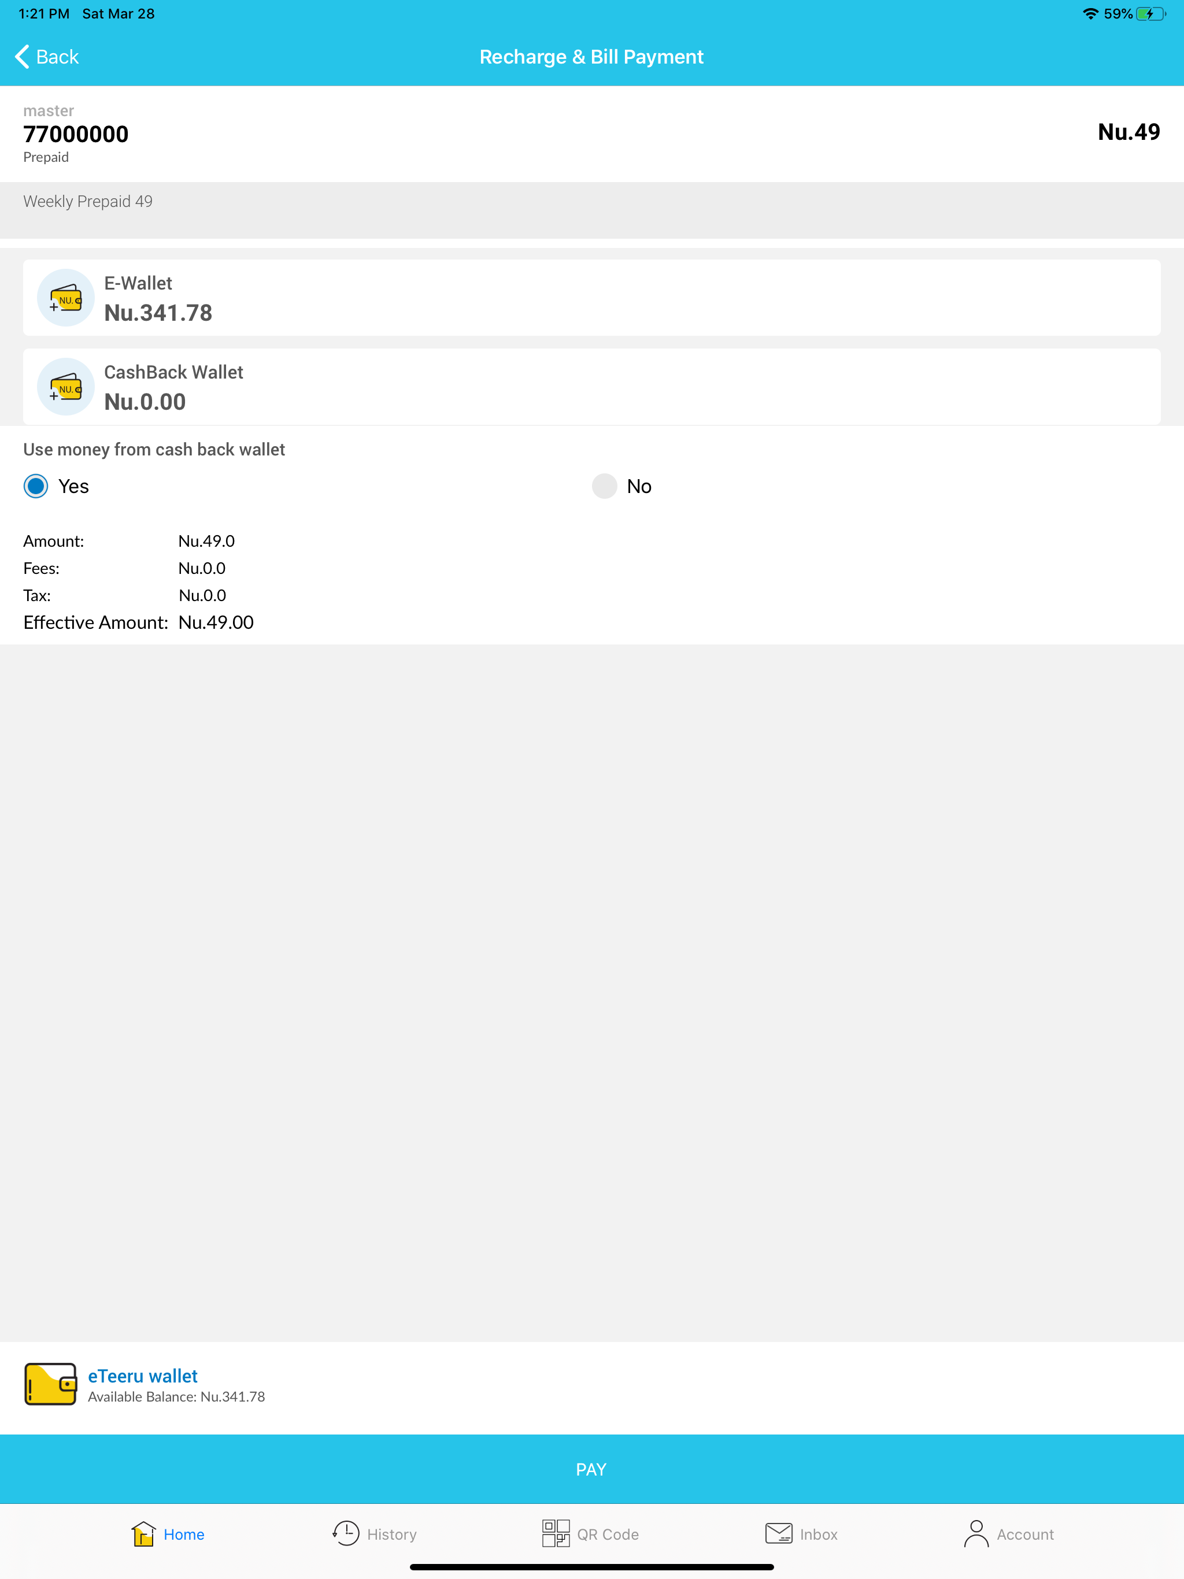This screenshot has width=1184, height=1579.
Task: Tap the PAY button
Action: [x=592, y=1469]
